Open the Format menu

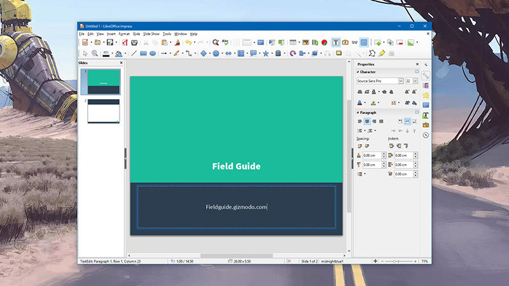point(123,34)
